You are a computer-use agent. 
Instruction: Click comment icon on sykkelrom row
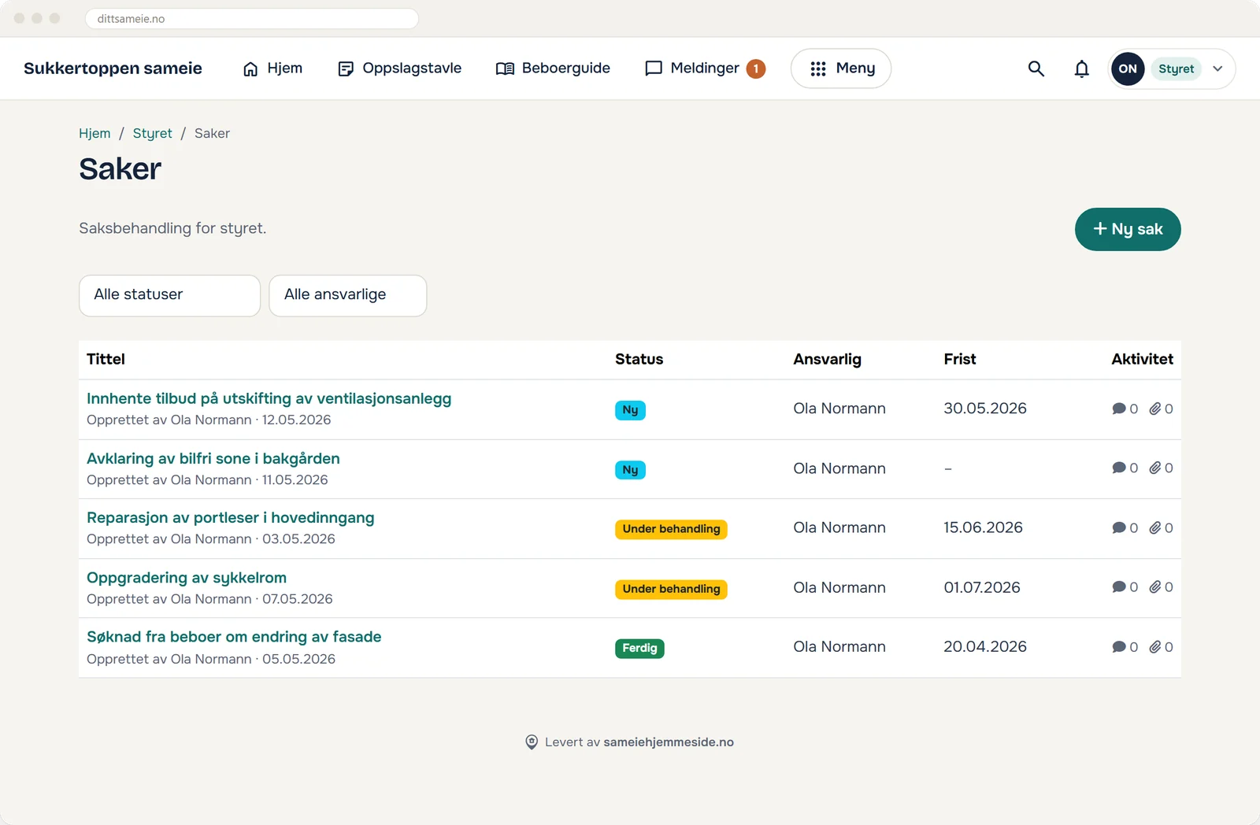(x=1119, y=586)
